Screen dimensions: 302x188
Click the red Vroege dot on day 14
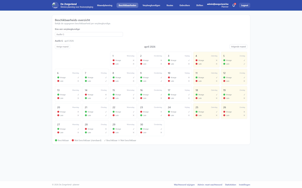click(x=86, y=94)
